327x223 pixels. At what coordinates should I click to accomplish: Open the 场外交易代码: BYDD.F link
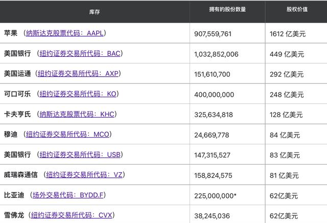tap(68, 195)
